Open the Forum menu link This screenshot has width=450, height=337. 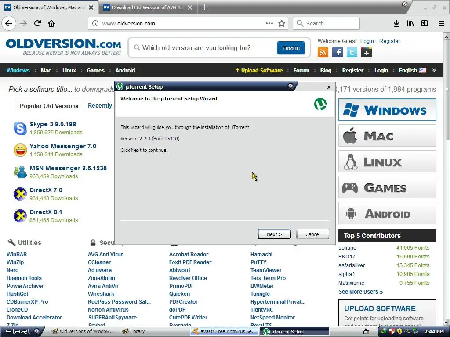pos(301,71)
